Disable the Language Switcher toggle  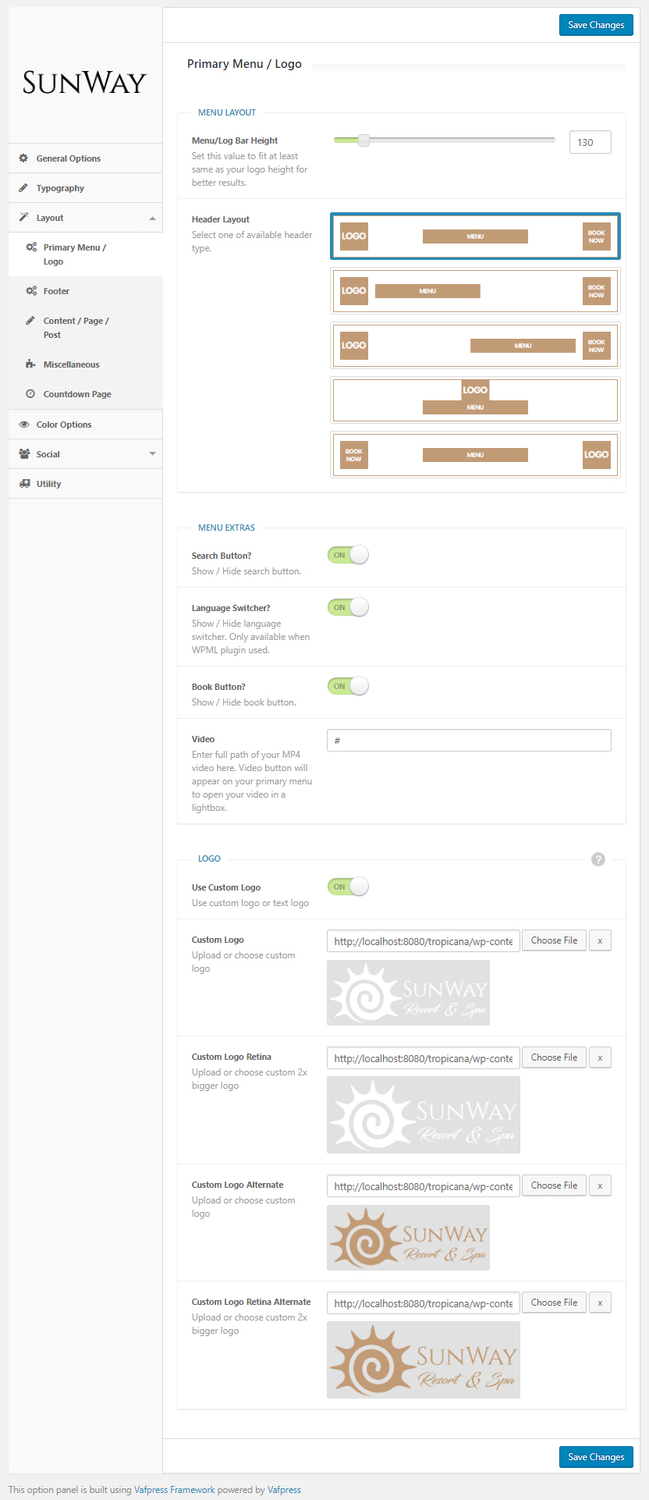(348, 607)
